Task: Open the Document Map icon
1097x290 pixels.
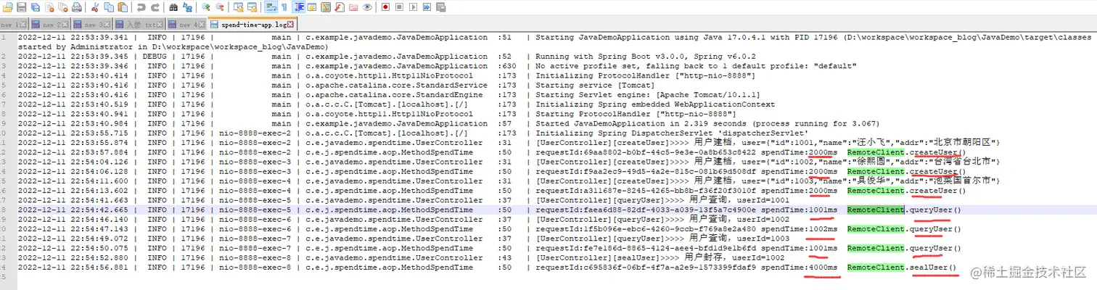Action: [x=326, y=7]
